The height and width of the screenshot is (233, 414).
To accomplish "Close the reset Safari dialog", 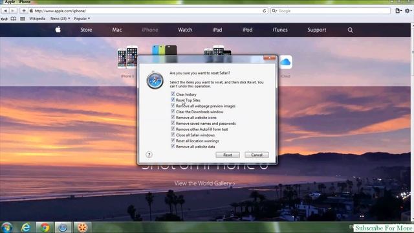I will click(269, 58).
